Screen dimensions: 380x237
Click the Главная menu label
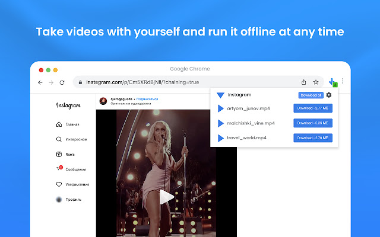click(x=72, y=124)
